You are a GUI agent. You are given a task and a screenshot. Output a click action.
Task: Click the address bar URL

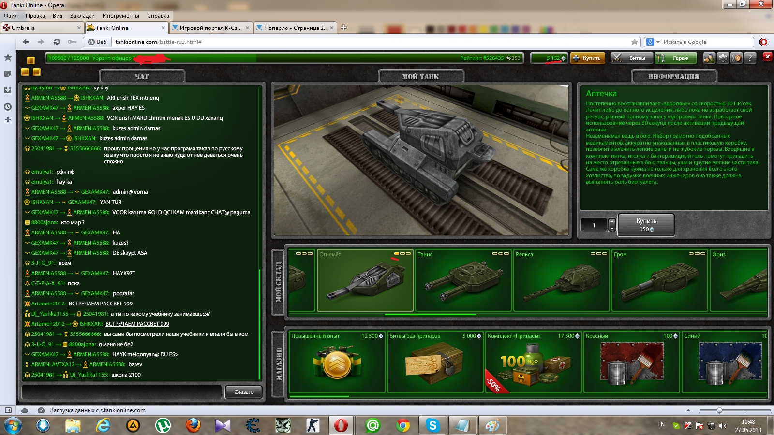[x=370, y=42]
